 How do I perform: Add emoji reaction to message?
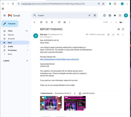tap(113, 35)
